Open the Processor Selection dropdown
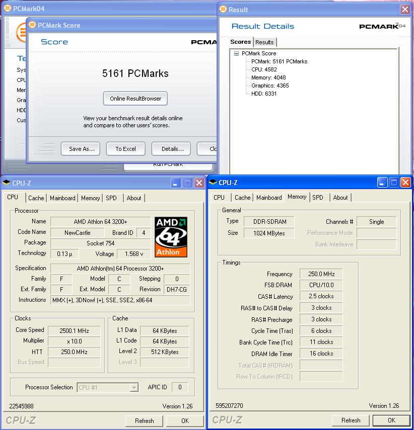Image resolution: width=414 pixels, height=430 pixels. [x=134, y=387]
